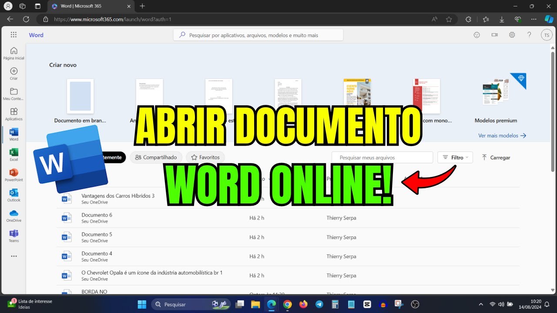Open the orange event flyer template
Viewport: 557px width, 313px height.
pyautogui.click(x=357, y=92)
